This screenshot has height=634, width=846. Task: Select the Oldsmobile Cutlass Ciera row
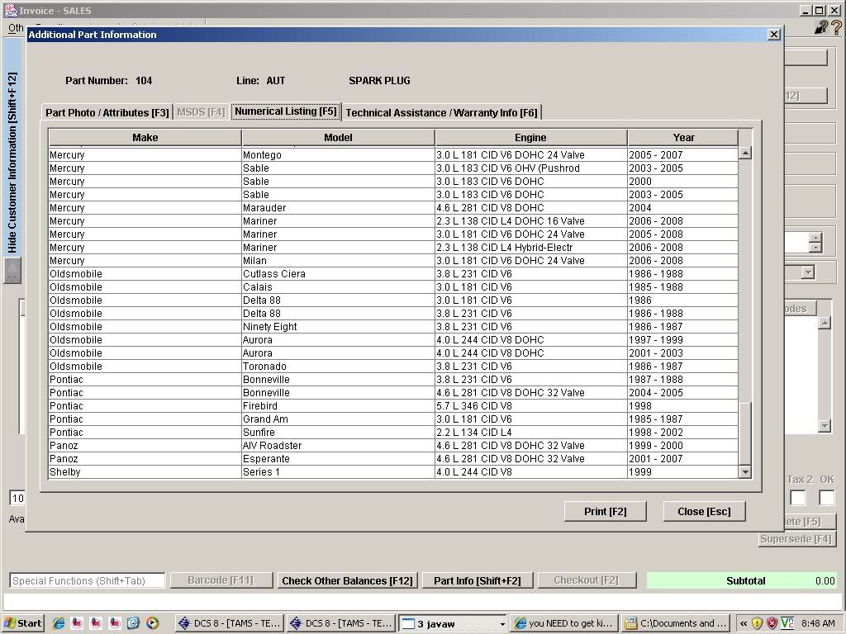tap(392, 274)
